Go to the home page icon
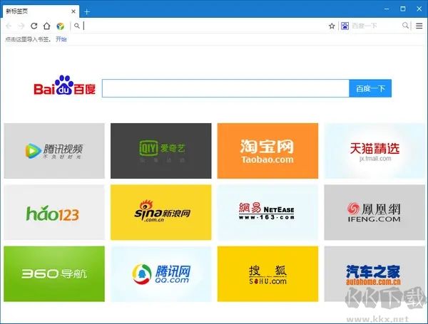 click(46, 26)
